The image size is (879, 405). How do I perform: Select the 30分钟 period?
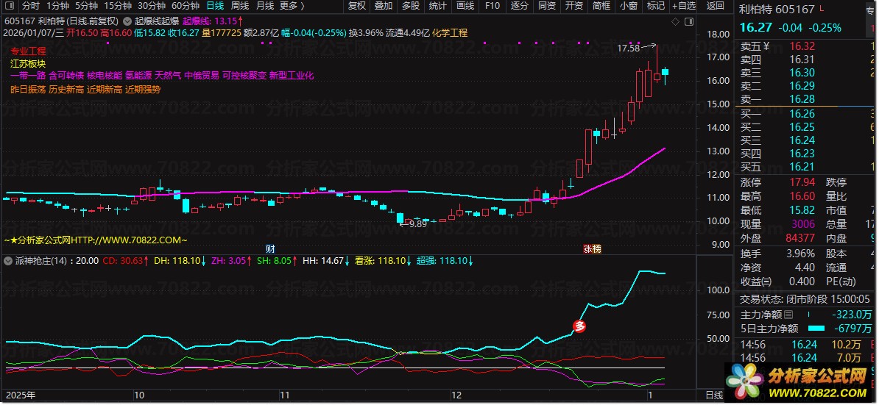click(152, 6)
